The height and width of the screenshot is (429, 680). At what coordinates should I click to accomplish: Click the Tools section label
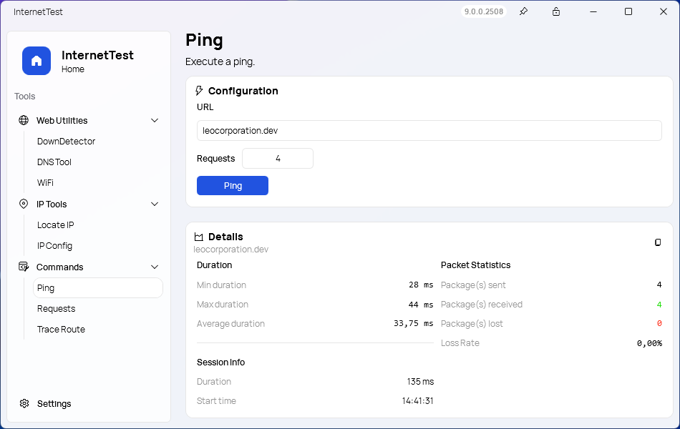coord(25,97)
